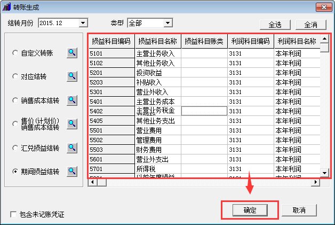Screen dimensions: 335x225
Task: Click the 主营业务成本 cell
Action: click(158, 102)
